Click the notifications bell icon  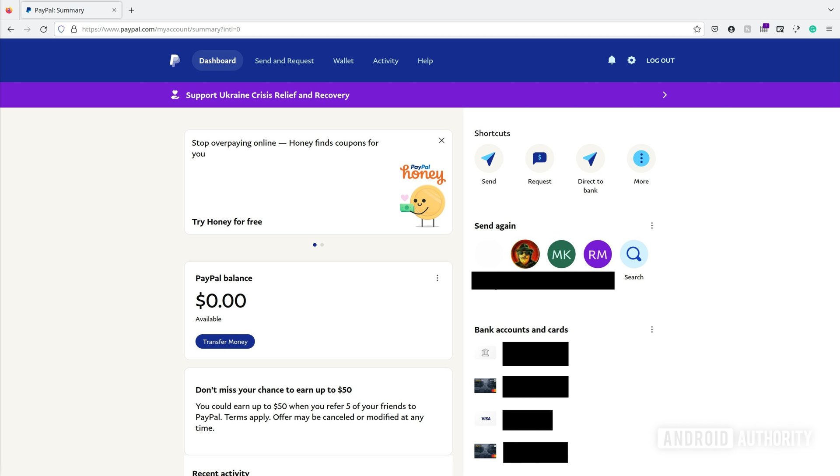(612, 60)
